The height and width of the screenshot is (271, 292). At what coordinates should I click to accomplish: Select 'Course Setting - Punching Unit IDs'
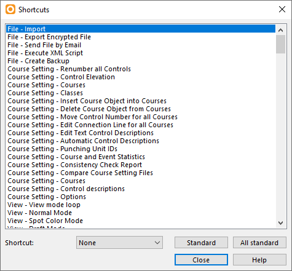click(x=141, y=149)
